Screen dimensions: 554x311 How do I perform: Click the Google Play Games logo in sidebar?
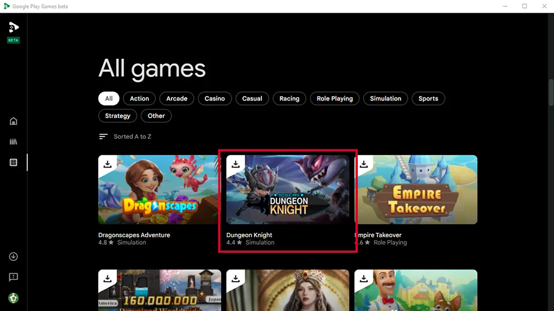(13, 28)
